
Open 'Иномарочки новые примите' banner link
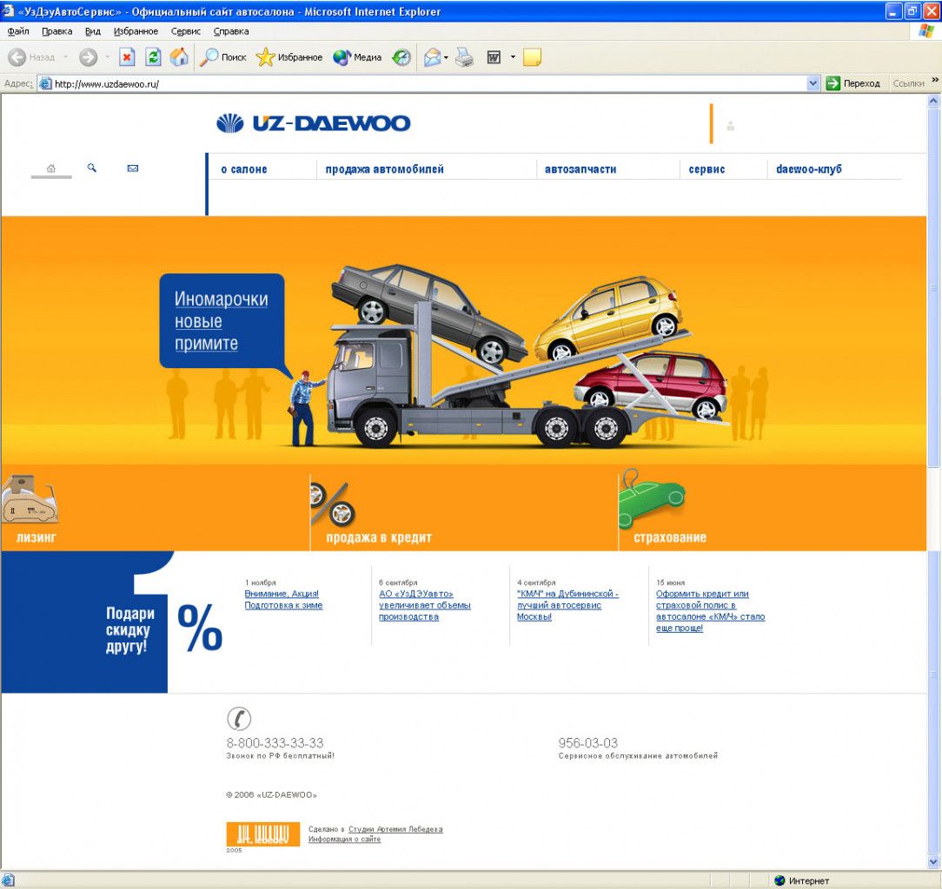[x=221, y=321]
